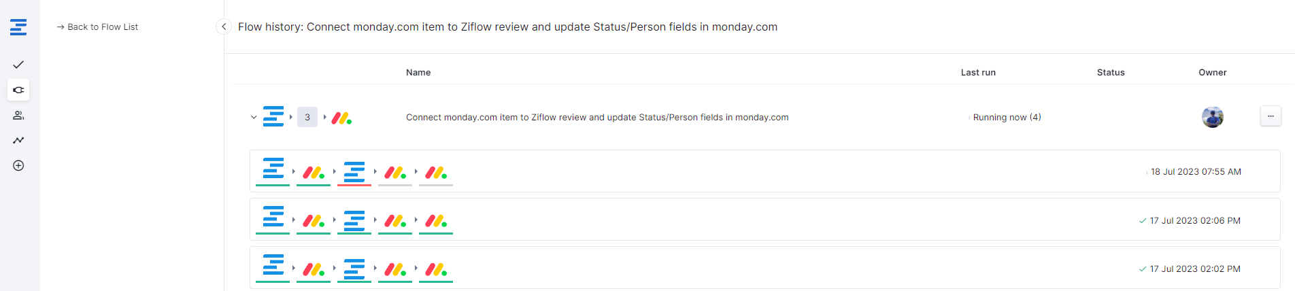This screenshot has width=1295, height=291.
Task: Click the last monday.com step of 17 Jul 02:02 PM run
Action: pos(436,269)
